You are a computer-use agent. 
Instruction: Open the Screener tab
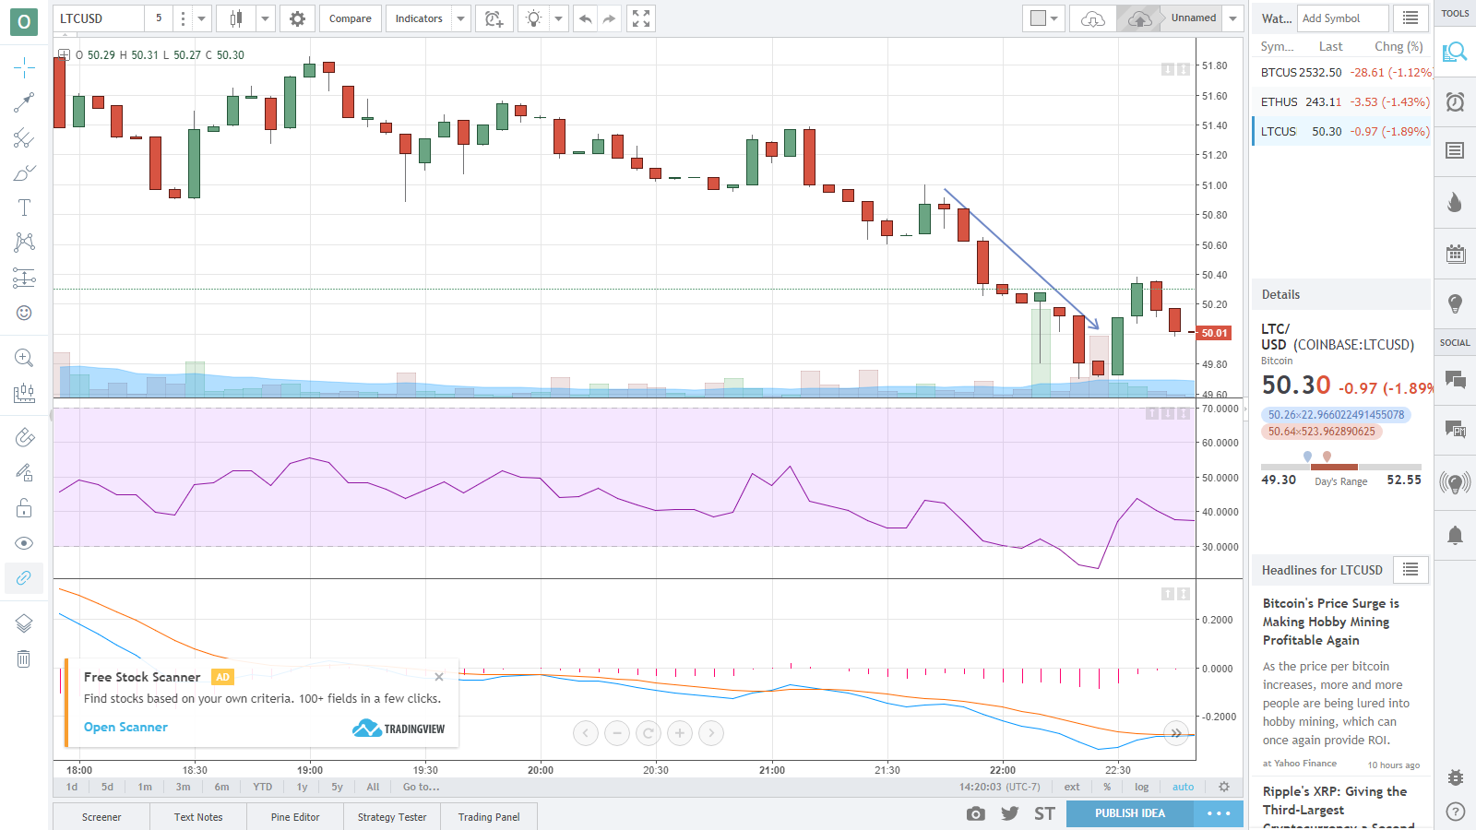(101, 817)
